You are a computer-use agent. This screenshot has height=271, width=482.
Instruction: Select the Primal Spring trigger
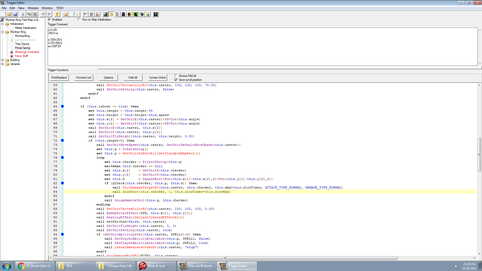pyautogui.click(x=23, y=48)
